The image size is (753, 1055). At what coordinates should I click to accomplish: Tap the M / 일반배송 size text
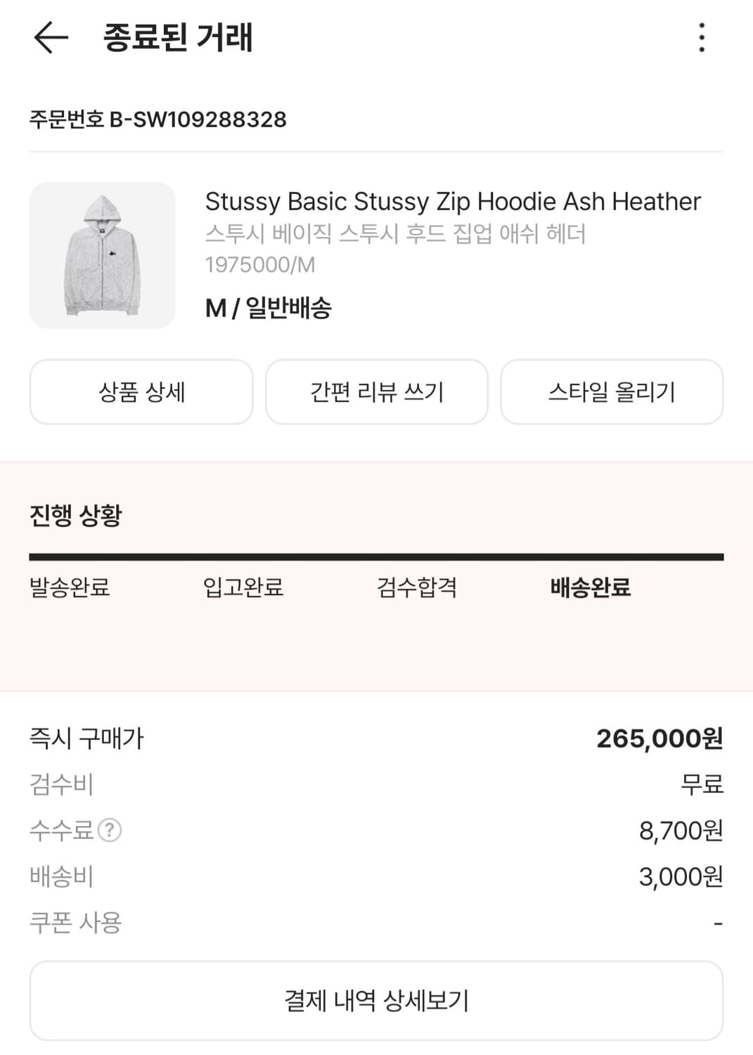269,308
